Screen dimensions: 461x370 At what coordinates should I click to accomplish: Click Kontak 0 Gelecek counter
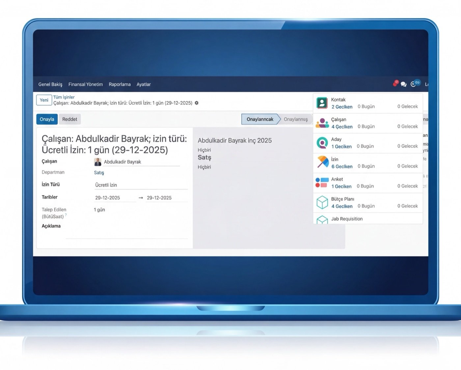408,106
